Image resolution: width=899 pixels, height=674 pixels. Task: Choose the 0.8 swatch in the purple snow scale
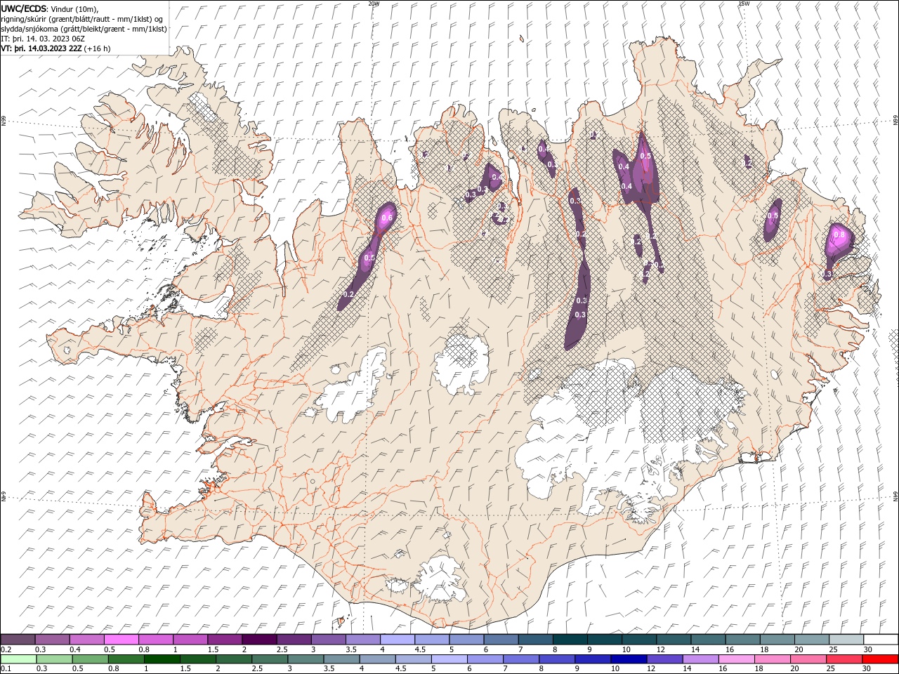pos(155,640)
